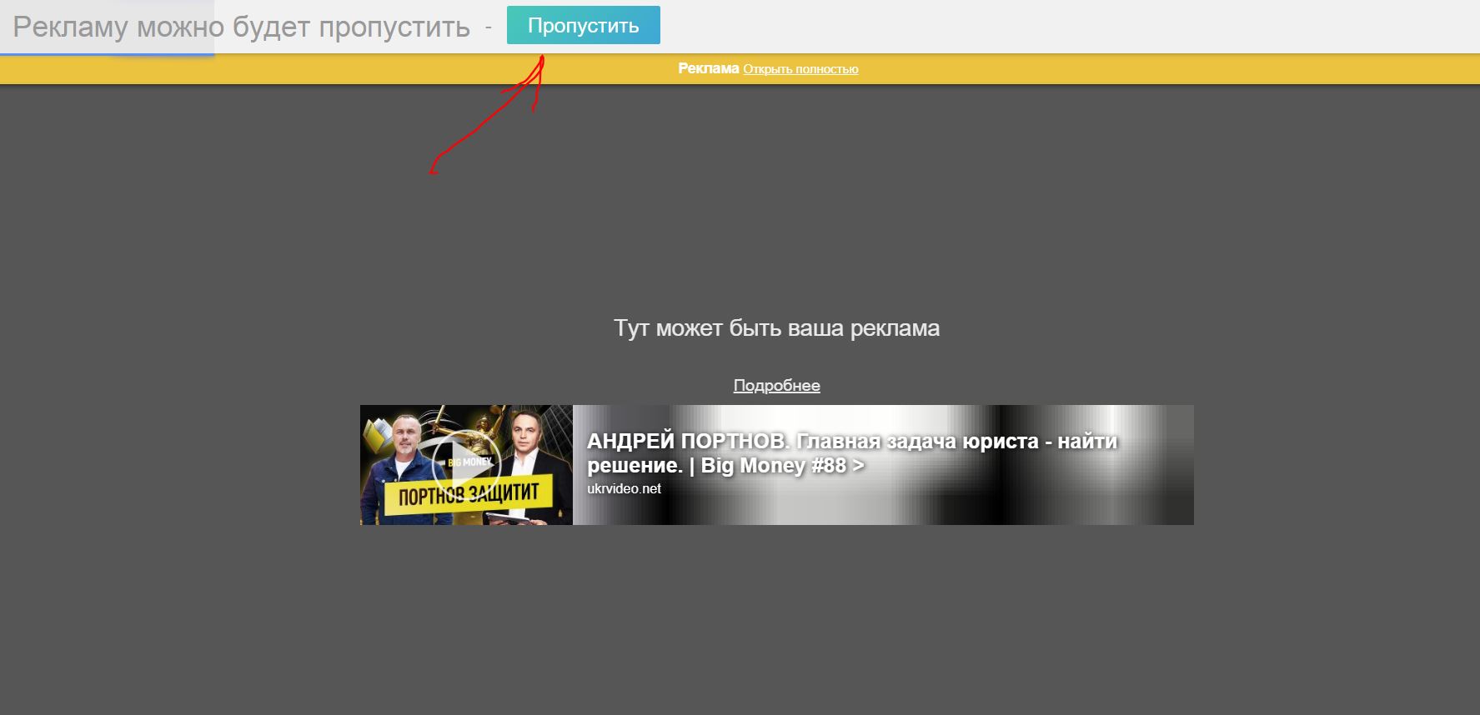Open the Открыть полностью link
1480x715 pixels.
pyautogui.click(x=800, y=69)
